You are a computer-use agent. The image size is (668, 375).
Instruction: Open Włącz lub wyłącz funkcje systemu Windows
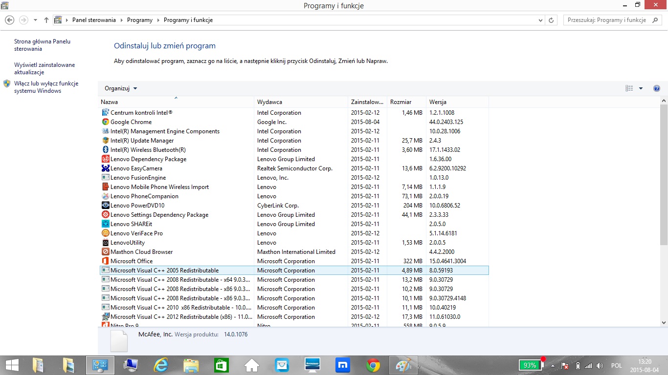(46, 87)
